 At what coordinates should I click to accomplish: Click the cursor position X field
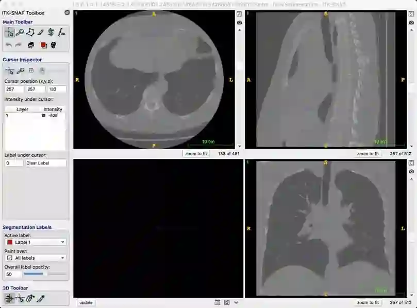tap(14, 89)
